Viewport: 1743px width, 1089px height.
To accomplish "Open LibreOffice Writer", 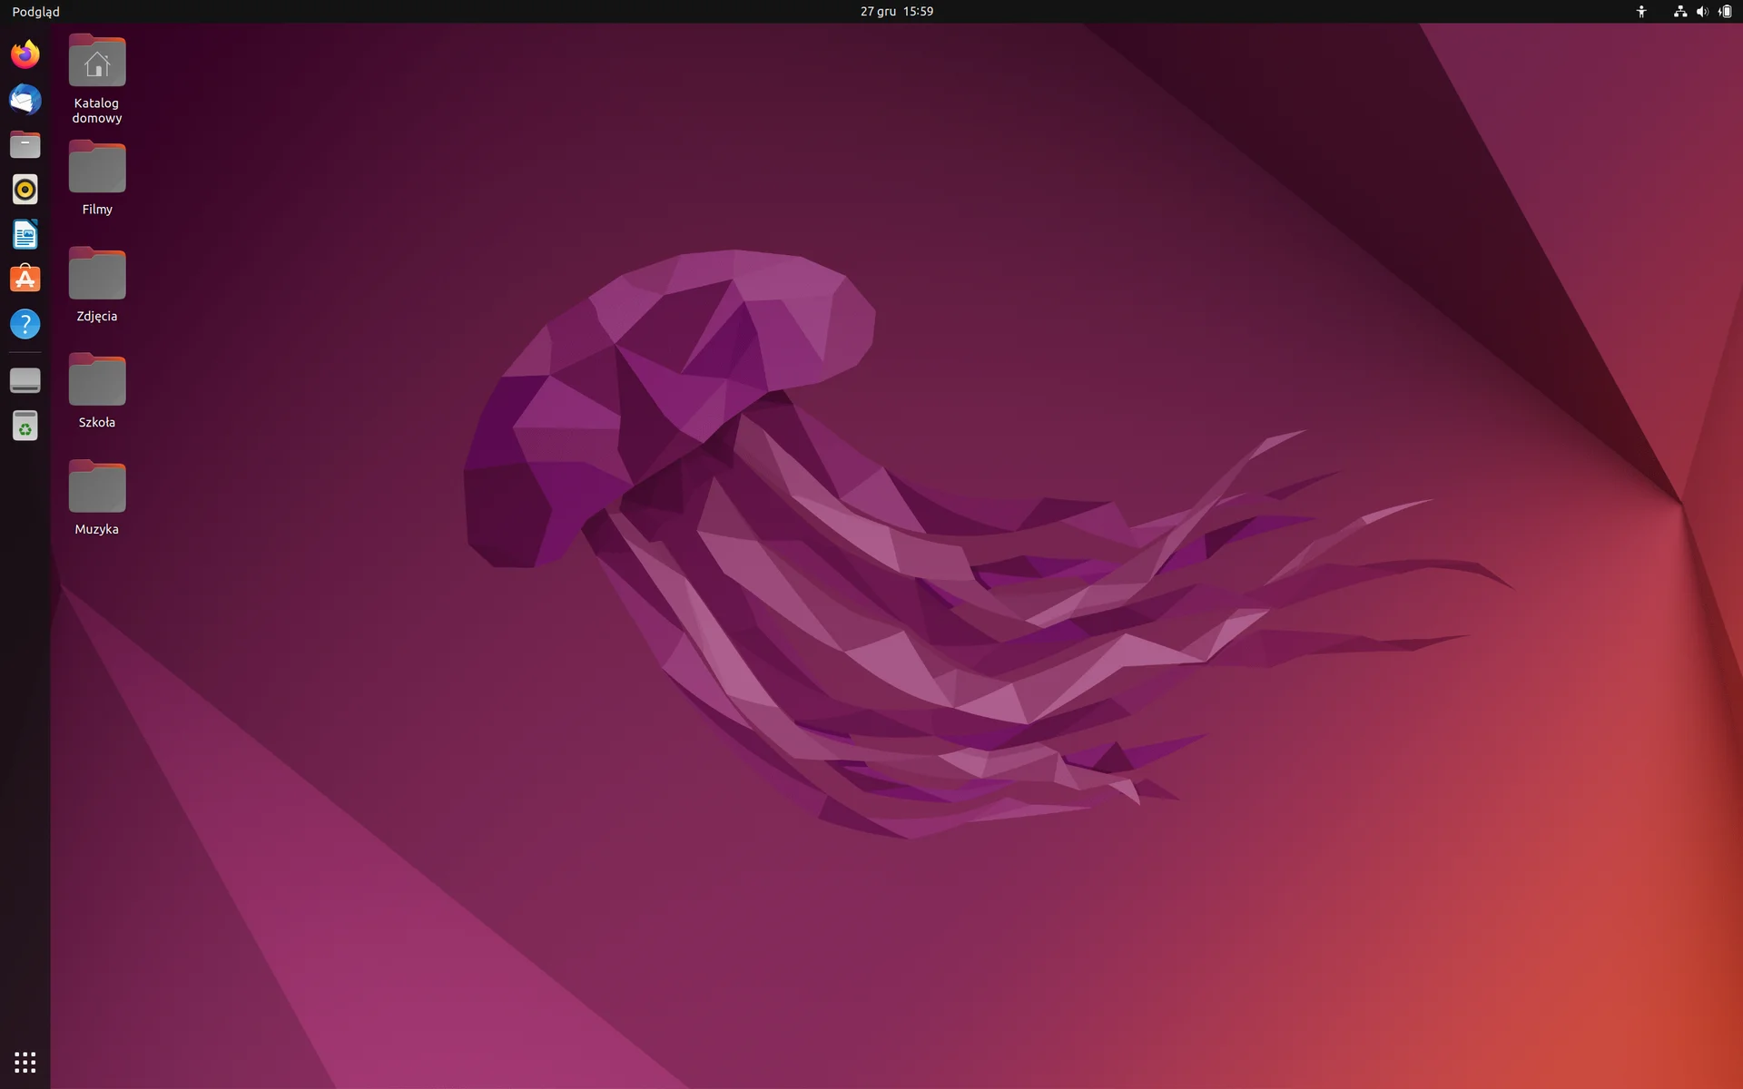I will [x=25, y=235].
